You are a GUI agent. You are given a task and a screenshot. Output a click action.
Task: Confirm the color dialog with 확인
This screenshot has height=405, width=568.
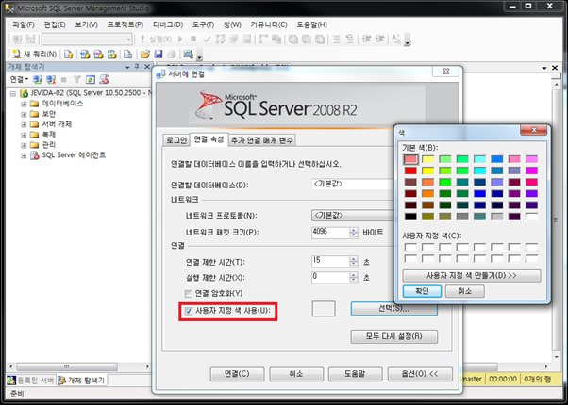click(422, 291)
